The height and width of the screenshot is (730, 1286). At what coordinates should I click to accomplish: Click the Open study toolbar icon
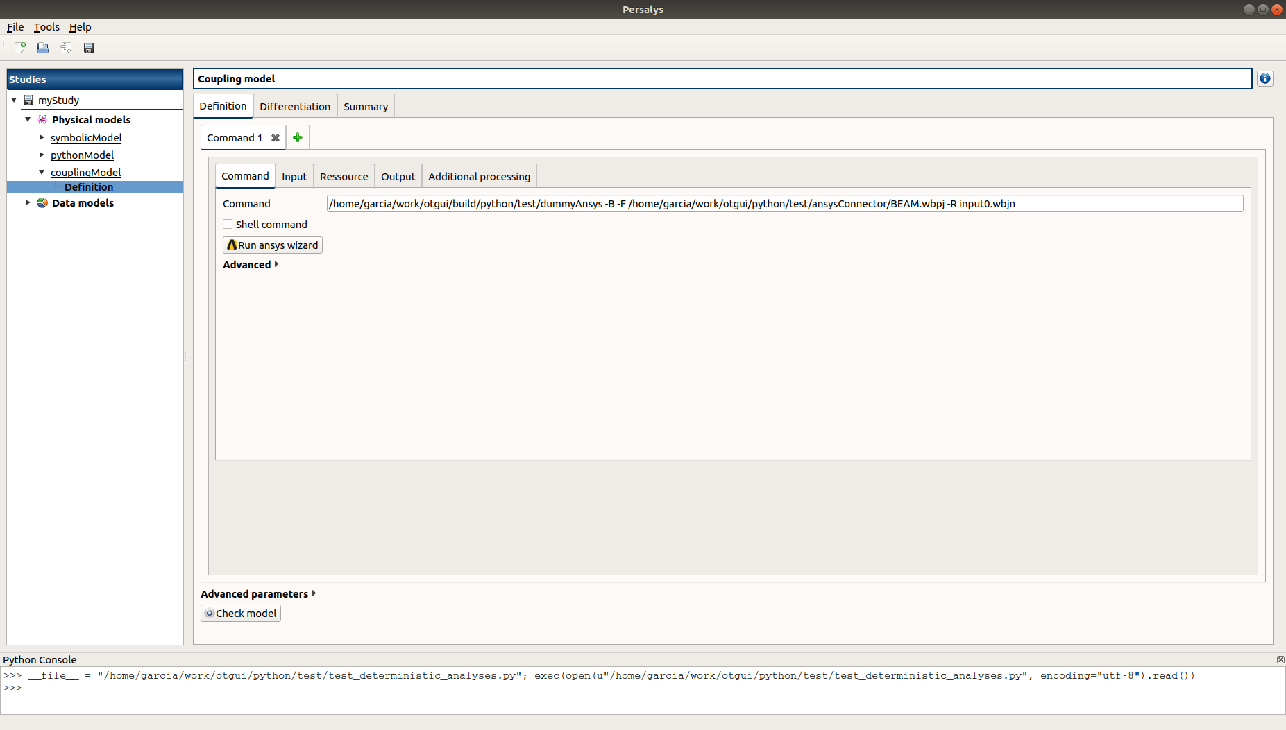tap(43, 48)
